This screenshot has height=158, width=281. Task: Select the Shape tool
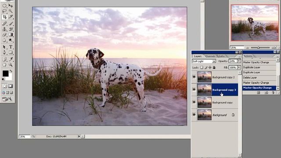(11, 53)
